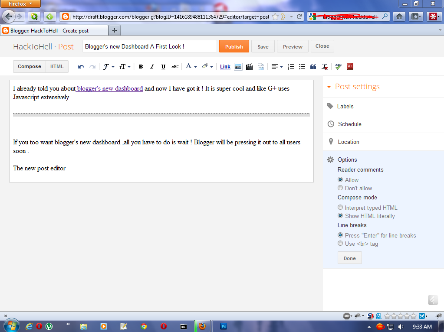Image resolution: width=444 pixels, height=332 pixels.
Task: Select Use <br> tag option
Action: click(x=340, y=243)
